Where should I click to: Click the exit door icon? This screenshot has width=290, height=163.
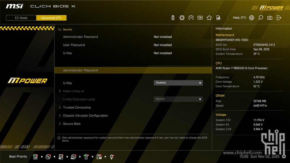[279, 18]
